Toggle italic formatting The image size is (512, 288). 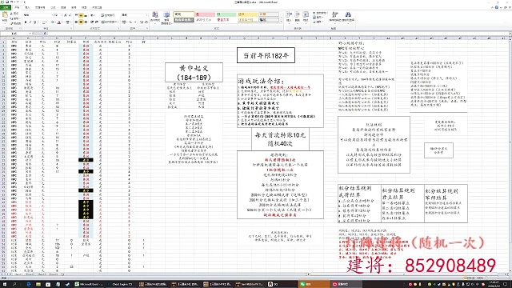tap(30, 22)
